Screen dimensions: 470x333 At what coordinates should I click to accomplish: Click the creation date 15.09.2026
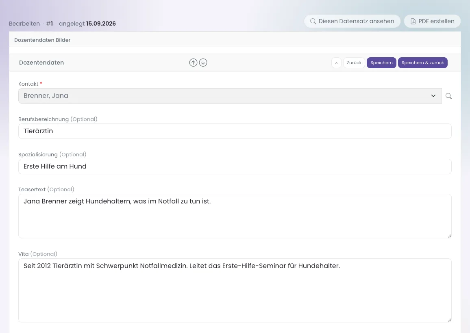coord(101,24)
